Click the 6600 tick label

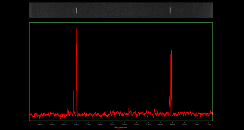172,124
